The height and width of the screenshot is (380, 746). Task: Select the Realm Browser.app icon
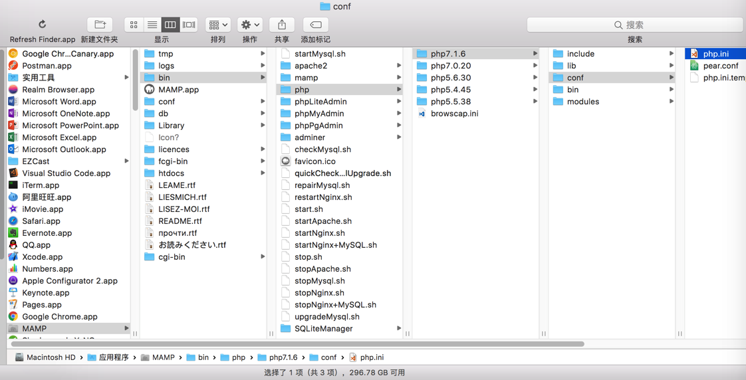tap(13, 90)
